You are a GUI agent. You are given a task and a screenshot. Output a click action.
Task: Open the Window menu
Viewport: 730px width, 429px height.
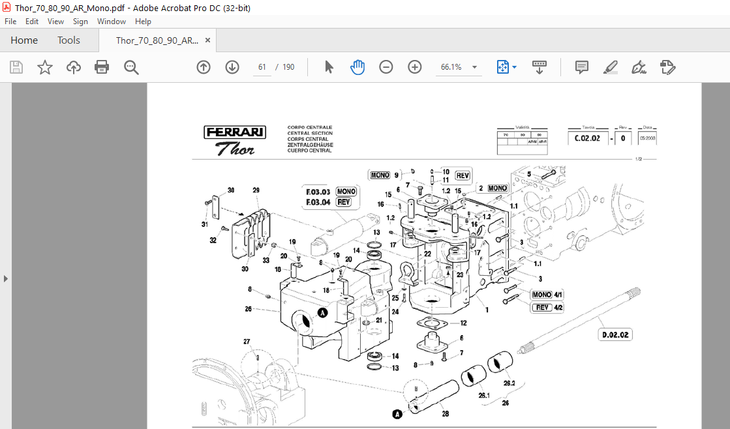point(112,22)
